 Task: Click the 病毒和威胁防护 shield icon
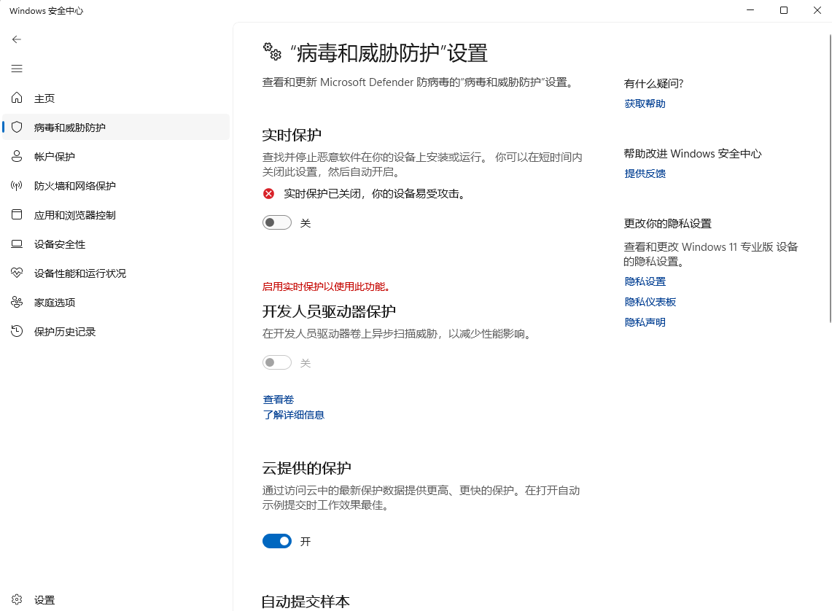[18, 128]
